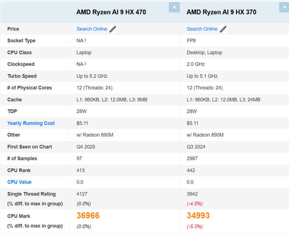Open Search Online link for HX 370

202,29
